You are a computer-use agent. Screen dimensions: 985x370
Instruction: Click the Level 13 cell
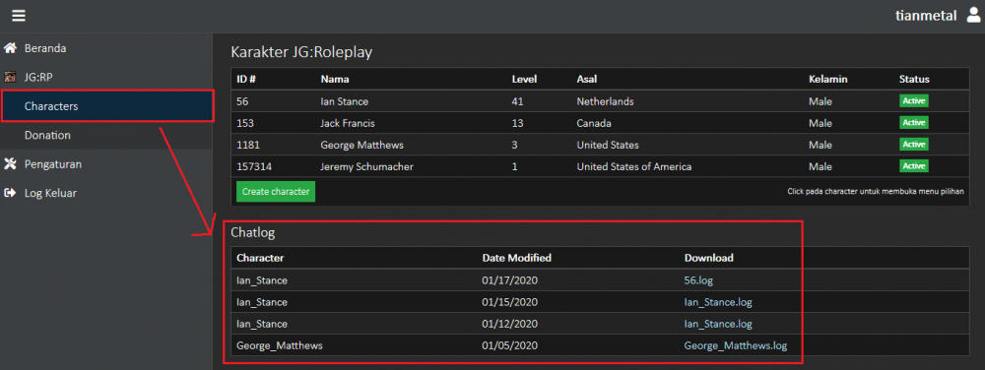(518, 123)
